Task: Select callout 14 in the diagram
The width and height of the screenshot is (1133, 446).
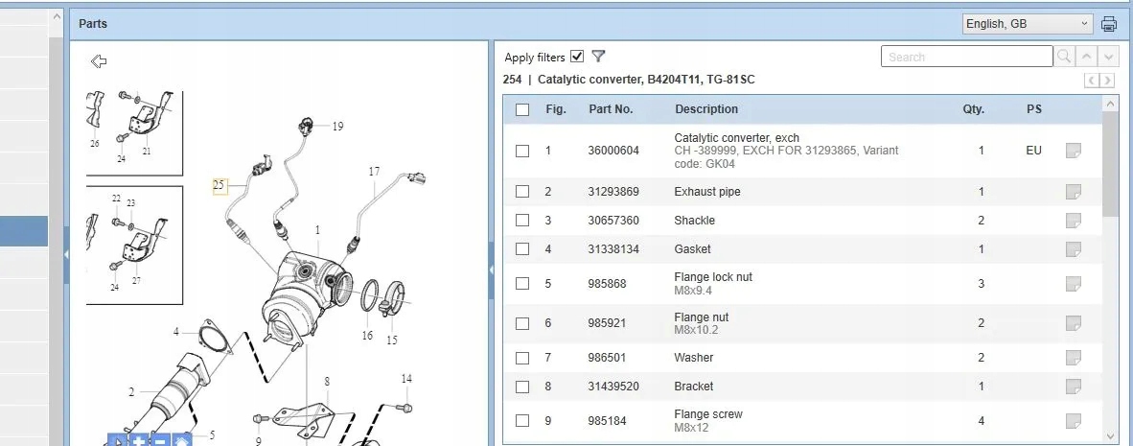Action: click(x=406, y=379)
